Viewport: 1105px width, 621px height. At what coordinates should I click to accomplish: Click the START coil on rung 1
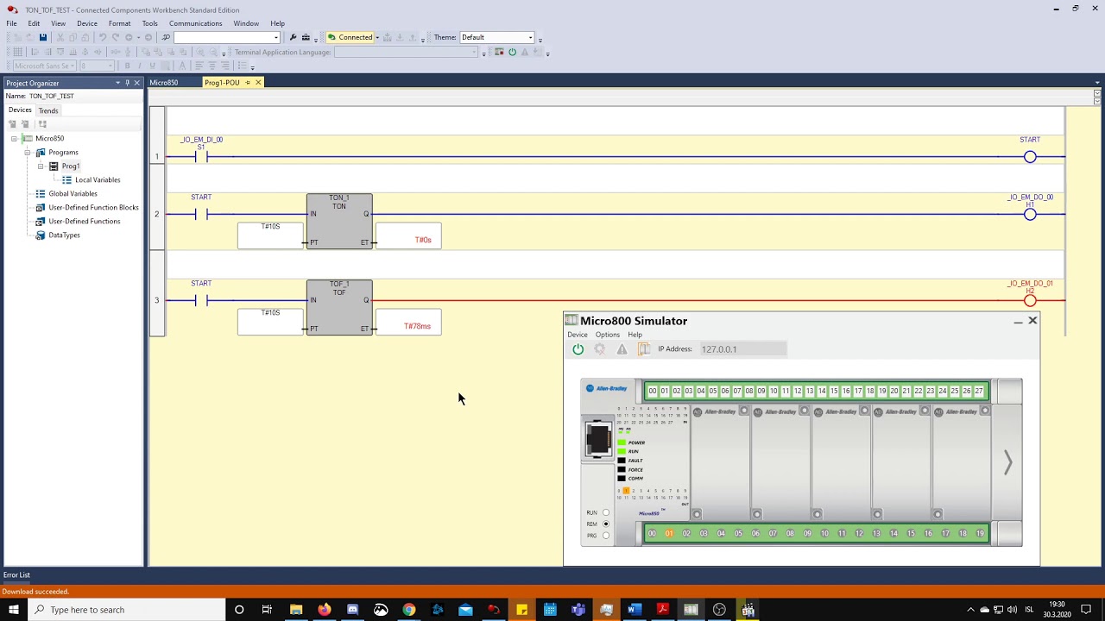pos(1030,157)
